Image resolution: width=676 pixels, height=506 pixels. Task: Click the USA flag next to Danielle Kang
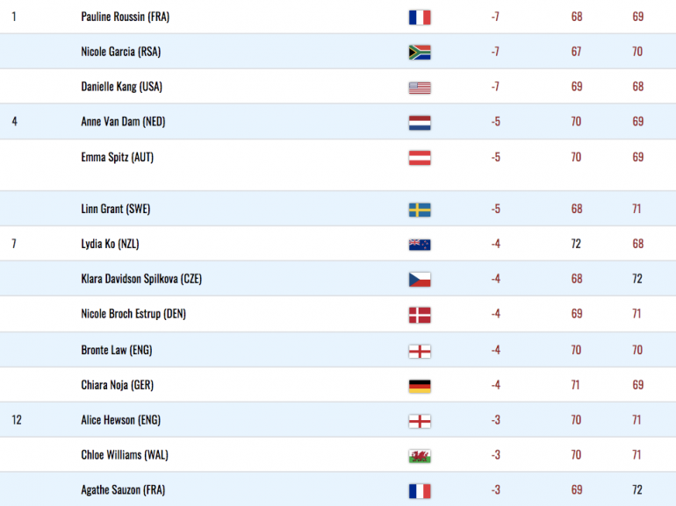420,88
